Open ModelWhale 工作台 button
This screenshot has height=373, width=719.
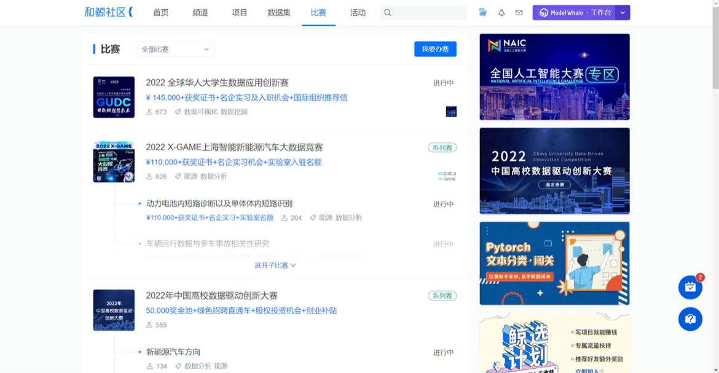tap(574, 13)
